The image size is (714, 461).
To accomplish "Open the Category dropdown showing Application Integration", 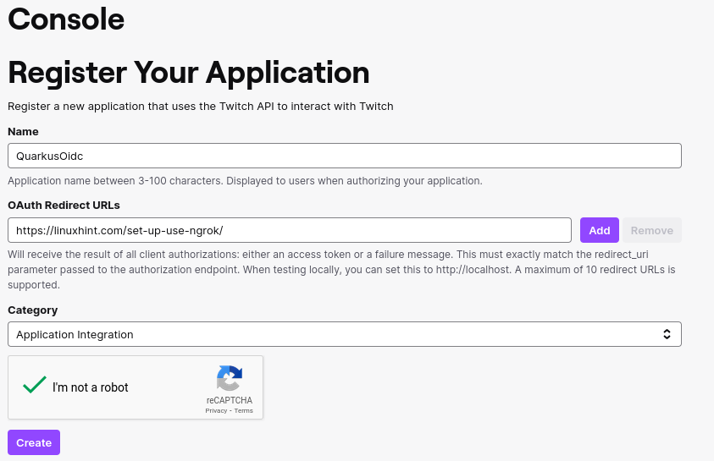I will click(x=345, y=334).
